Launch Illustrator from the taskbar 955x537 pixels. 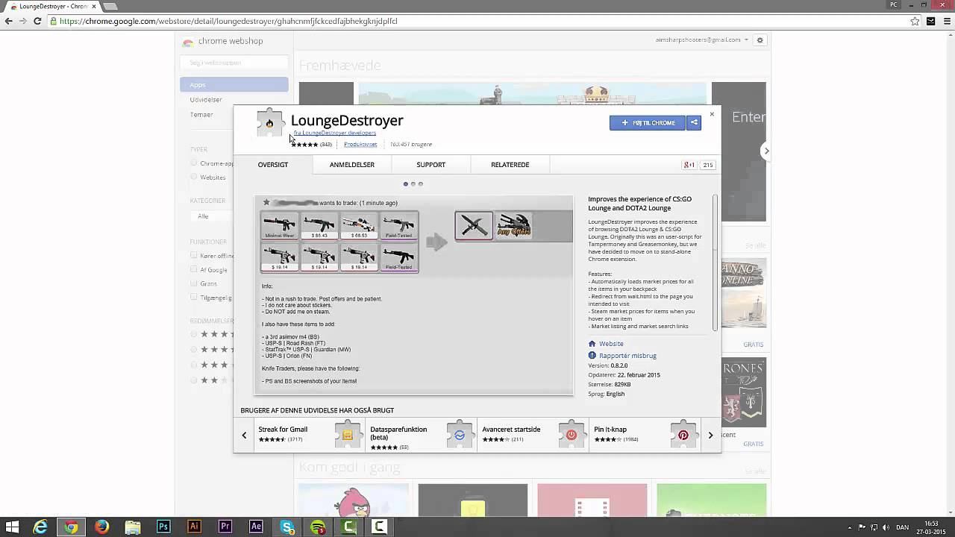click(194, 527)
